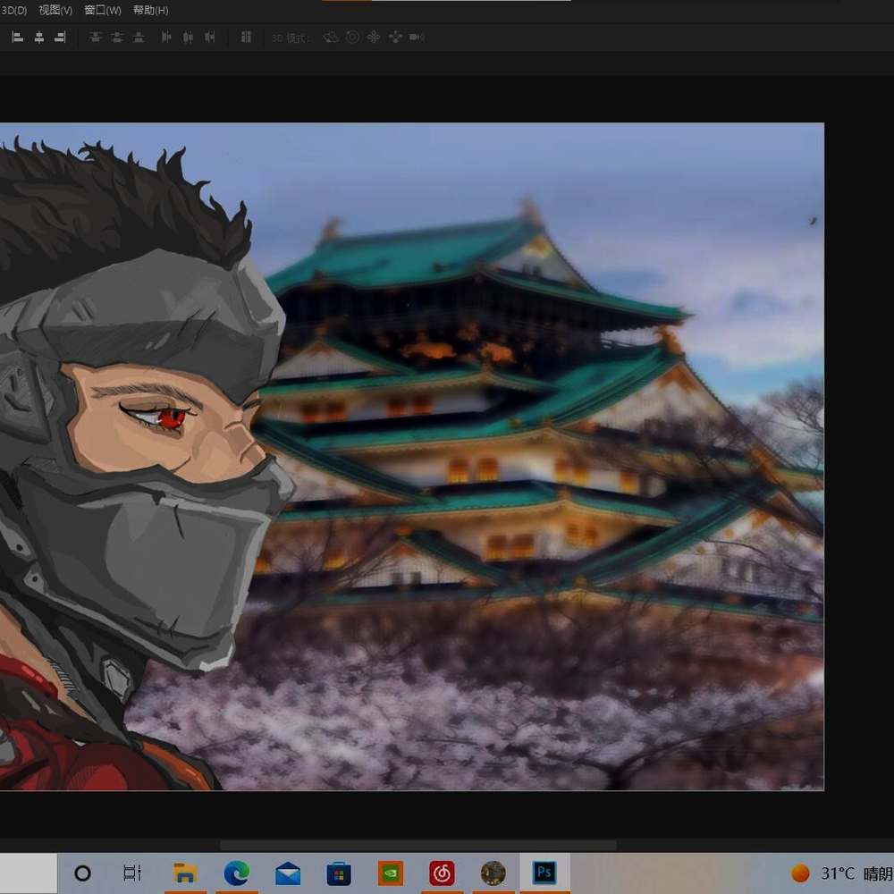Screen dimensions: 894x894
Task: Switch to Photoshop on the taskbar
Action: coord(544,873)
